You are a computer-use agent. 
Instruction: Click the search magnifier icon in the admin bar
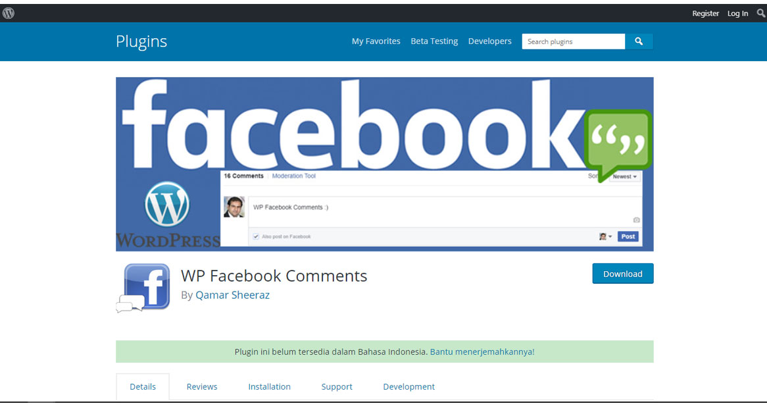[x=759, y=13]
